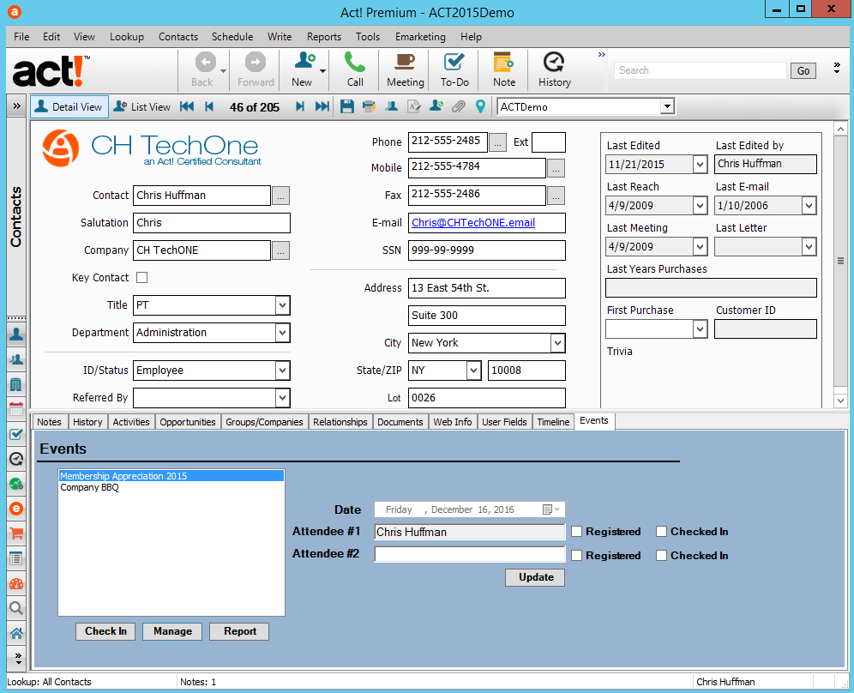The width and height of the screenshot is (854, 693).
Task: Click the print icon in the toolbar
Action: (x=370, y=107)
